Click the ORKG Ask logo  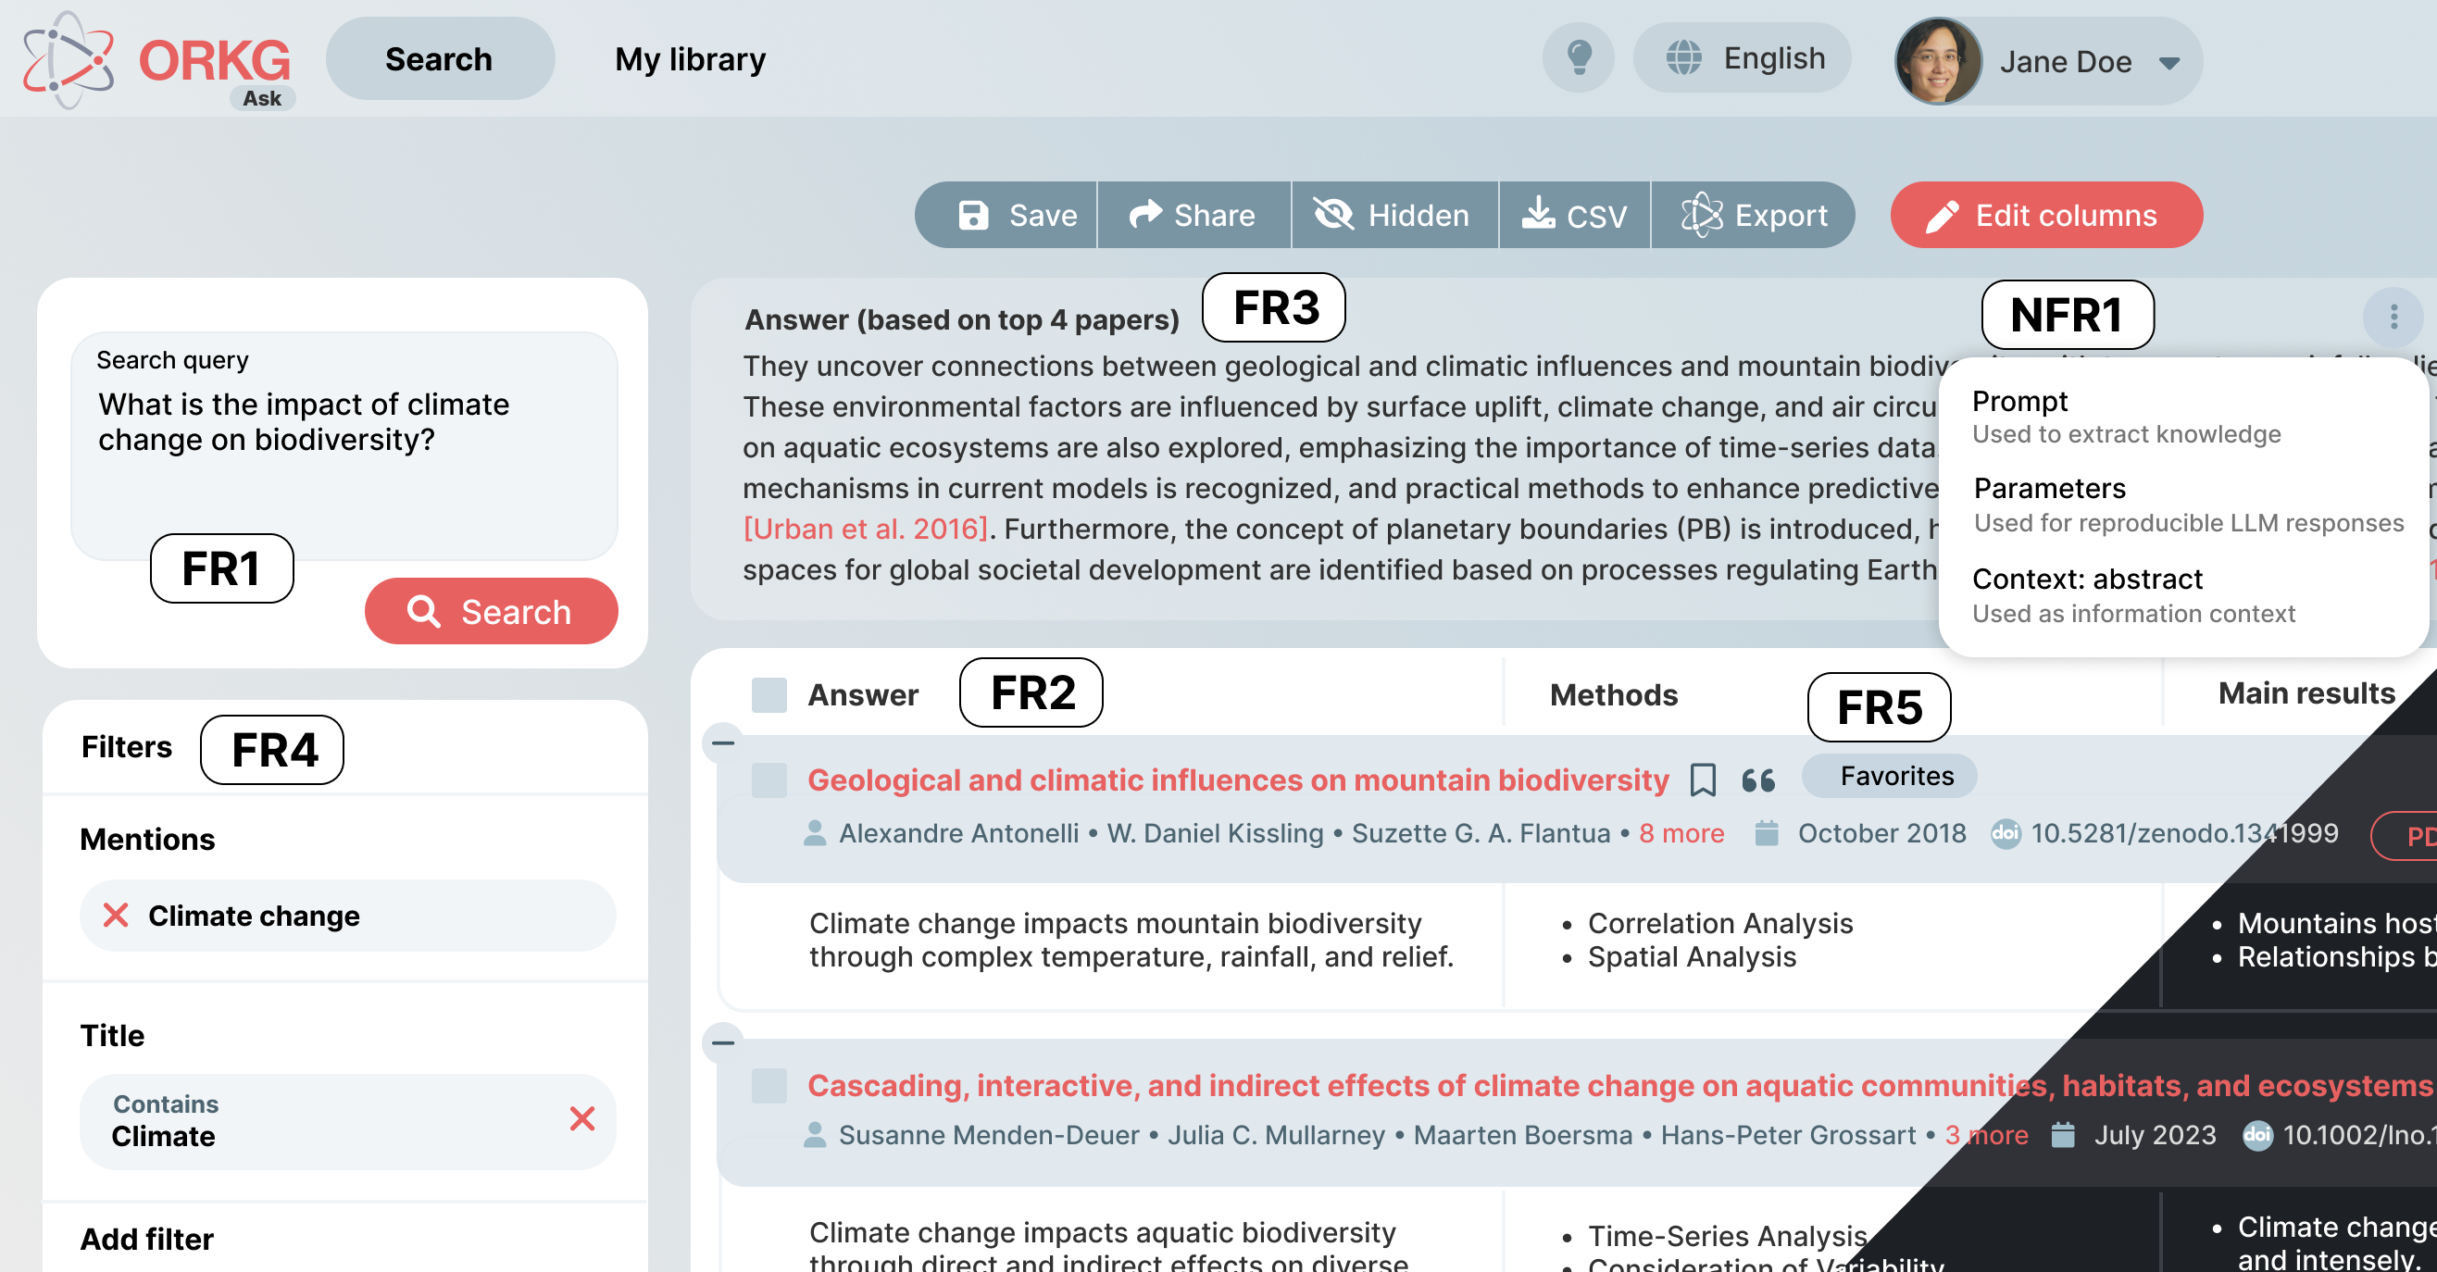pos(157,60)
